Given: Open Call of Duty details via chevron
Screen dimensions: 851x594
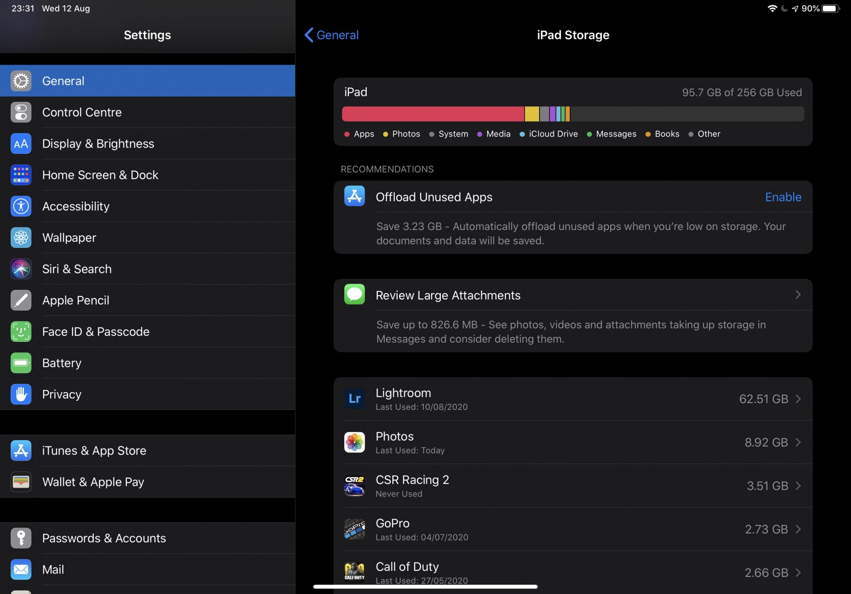Looking at the screenshot, I should [x=798, y=572].
